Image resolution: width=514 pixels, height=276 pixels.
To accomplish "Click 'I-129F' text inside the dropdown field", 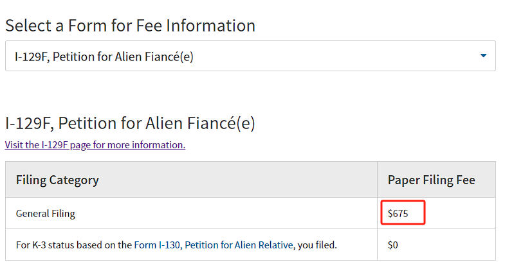I will (x=32, y=57).
